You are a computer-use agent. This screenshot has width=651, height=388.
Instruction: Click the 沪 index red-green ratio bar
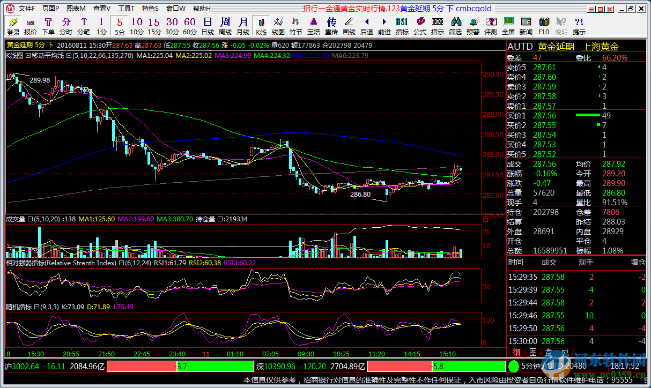180,367
